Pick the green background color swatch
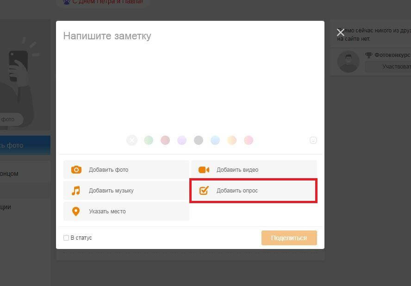 149,140
